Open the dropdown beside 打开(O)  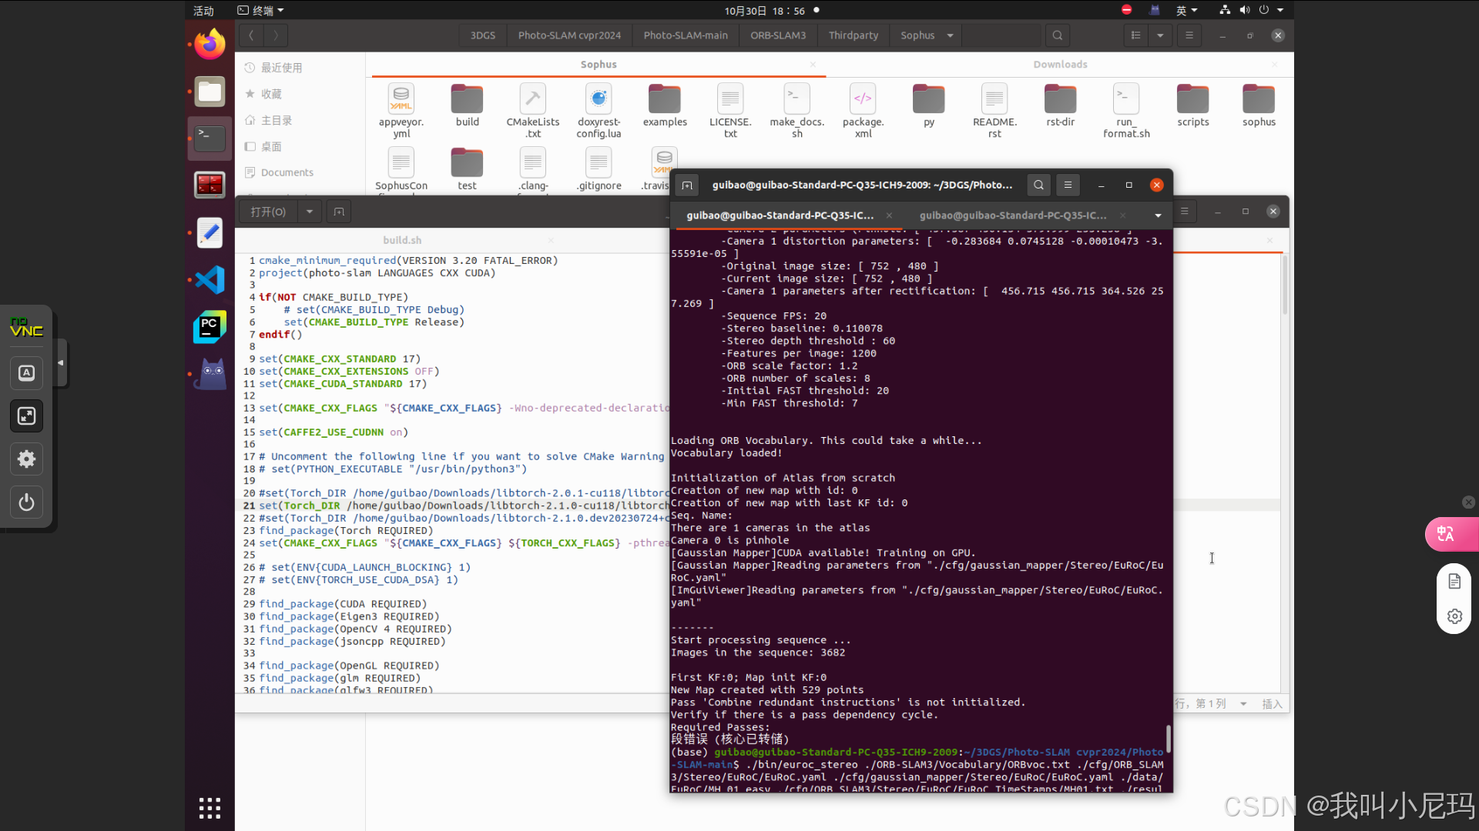point(310,212)
